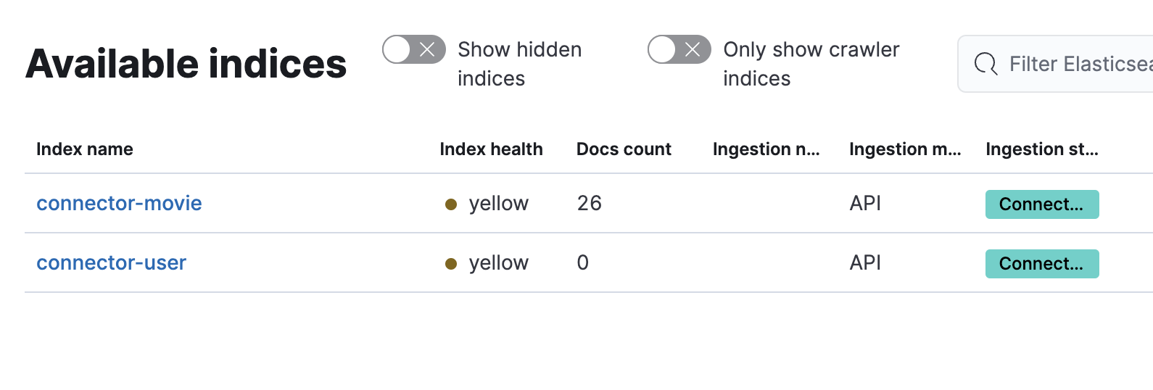Click the yellow health dot for connector-movie
This screenshot has height=390, width=1153.
[x=451, y=204]
